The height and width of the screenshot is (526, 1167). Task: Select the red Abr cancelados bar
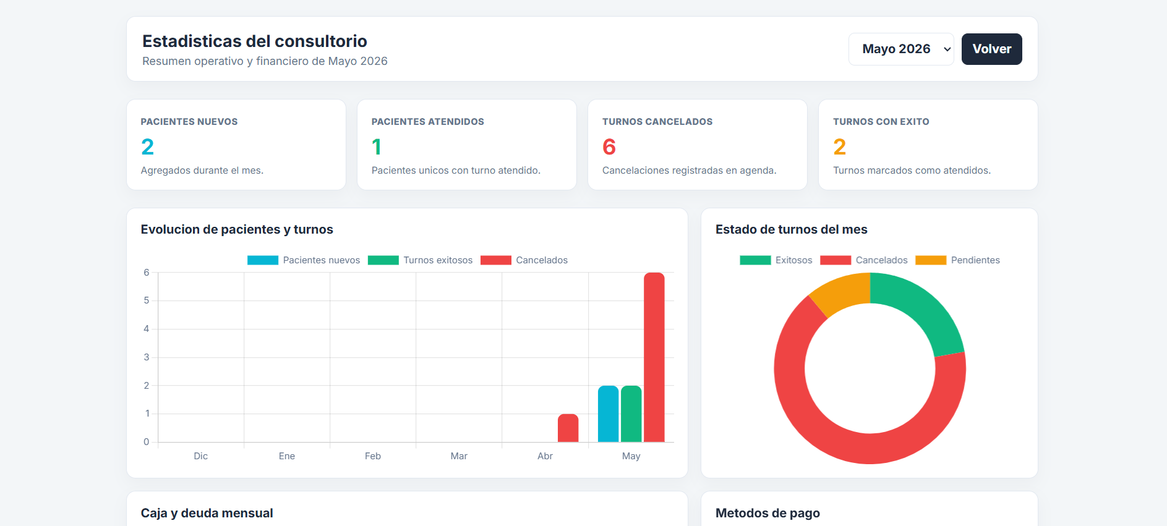click(568, 428)
